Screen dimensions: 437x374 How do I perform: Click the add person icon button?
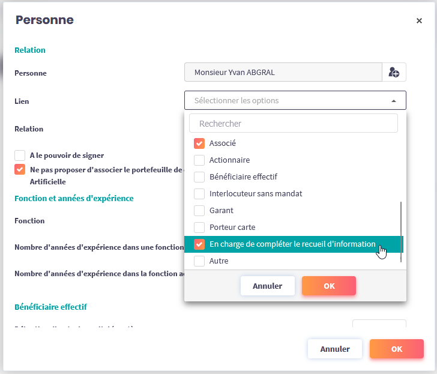(x=394, y=73)
